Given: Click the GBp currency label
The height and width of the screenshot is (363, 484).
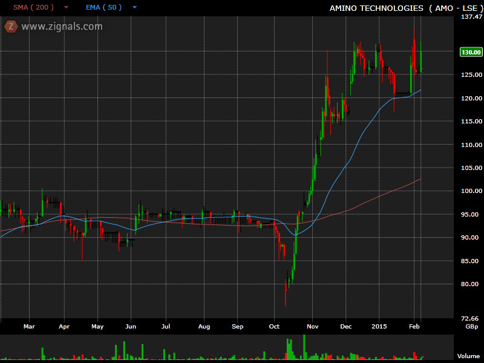Looking at the screenshot, I should [x=472, y=326].
